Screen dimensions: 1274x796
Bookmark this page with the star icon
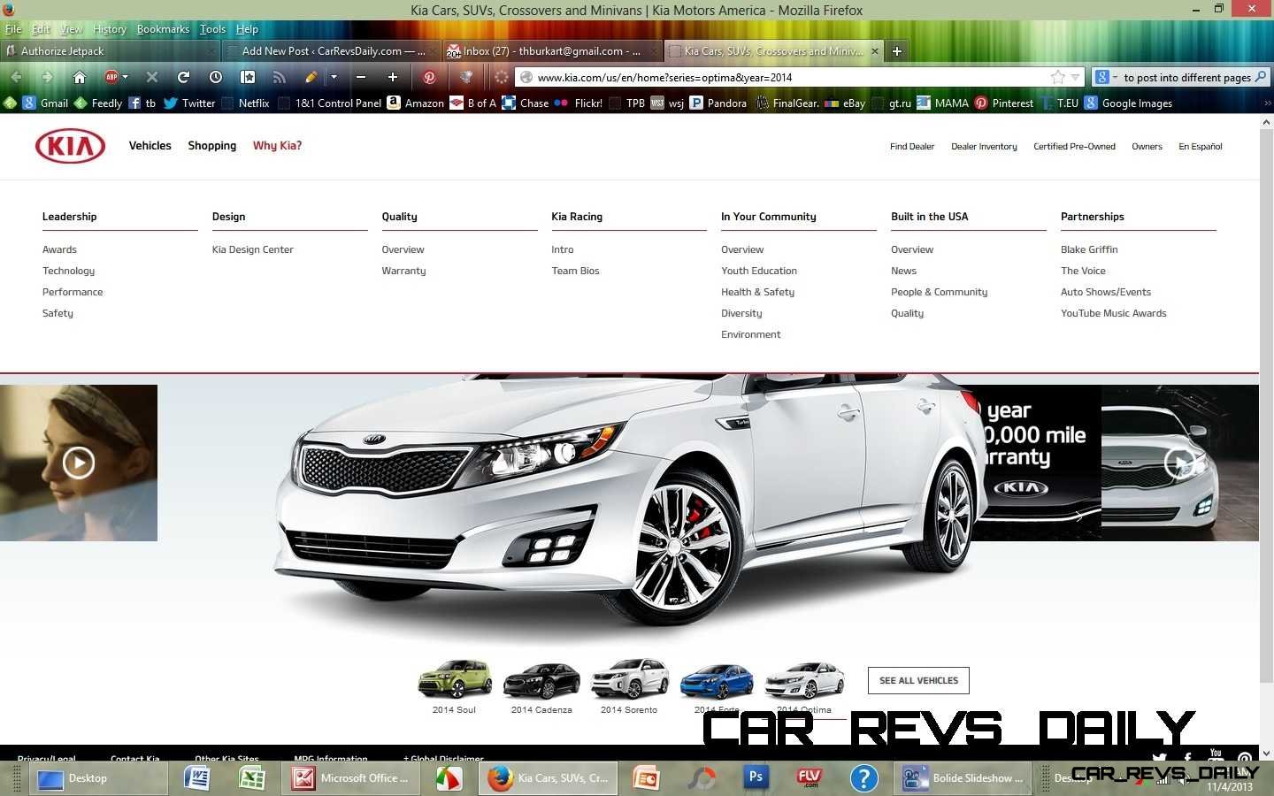pos(1057,77)
